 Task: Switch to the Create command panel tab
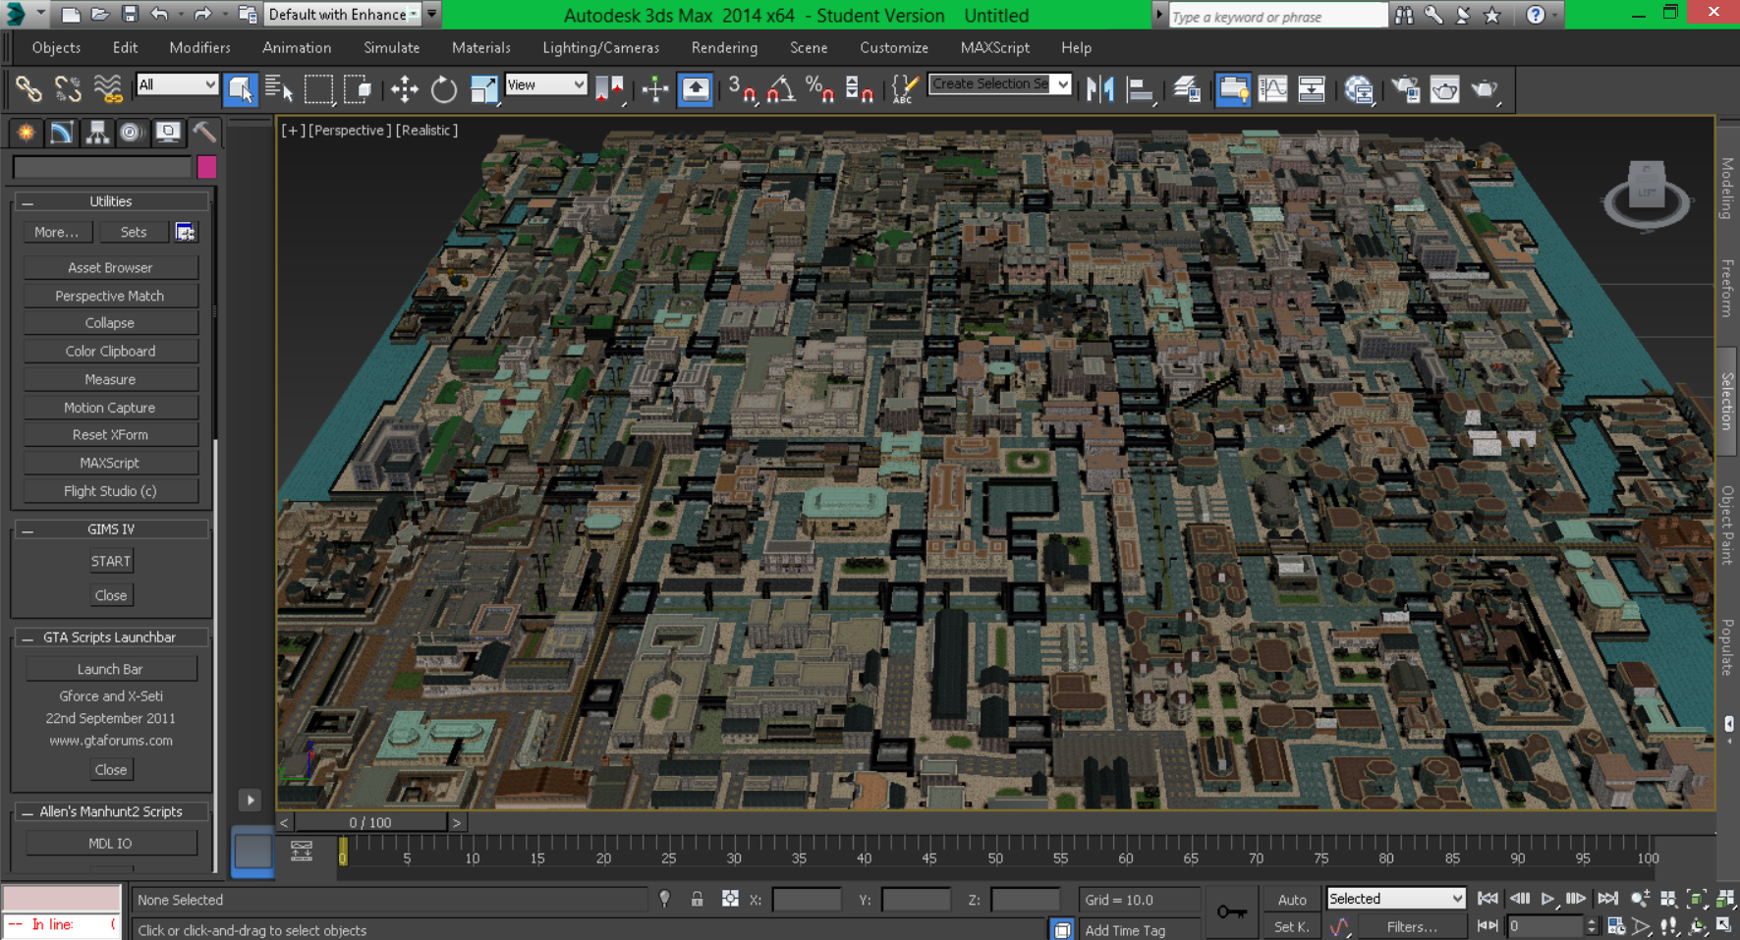[x=26, y=132]
